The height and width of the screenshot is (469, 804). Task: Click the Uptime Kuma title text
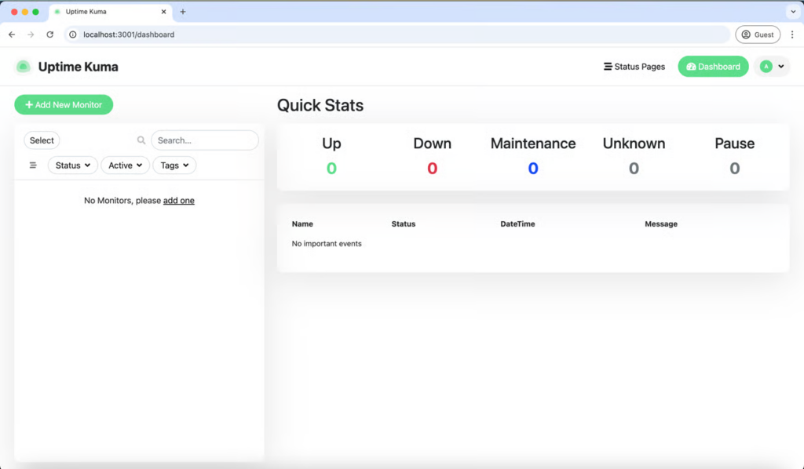click(78, 67)
